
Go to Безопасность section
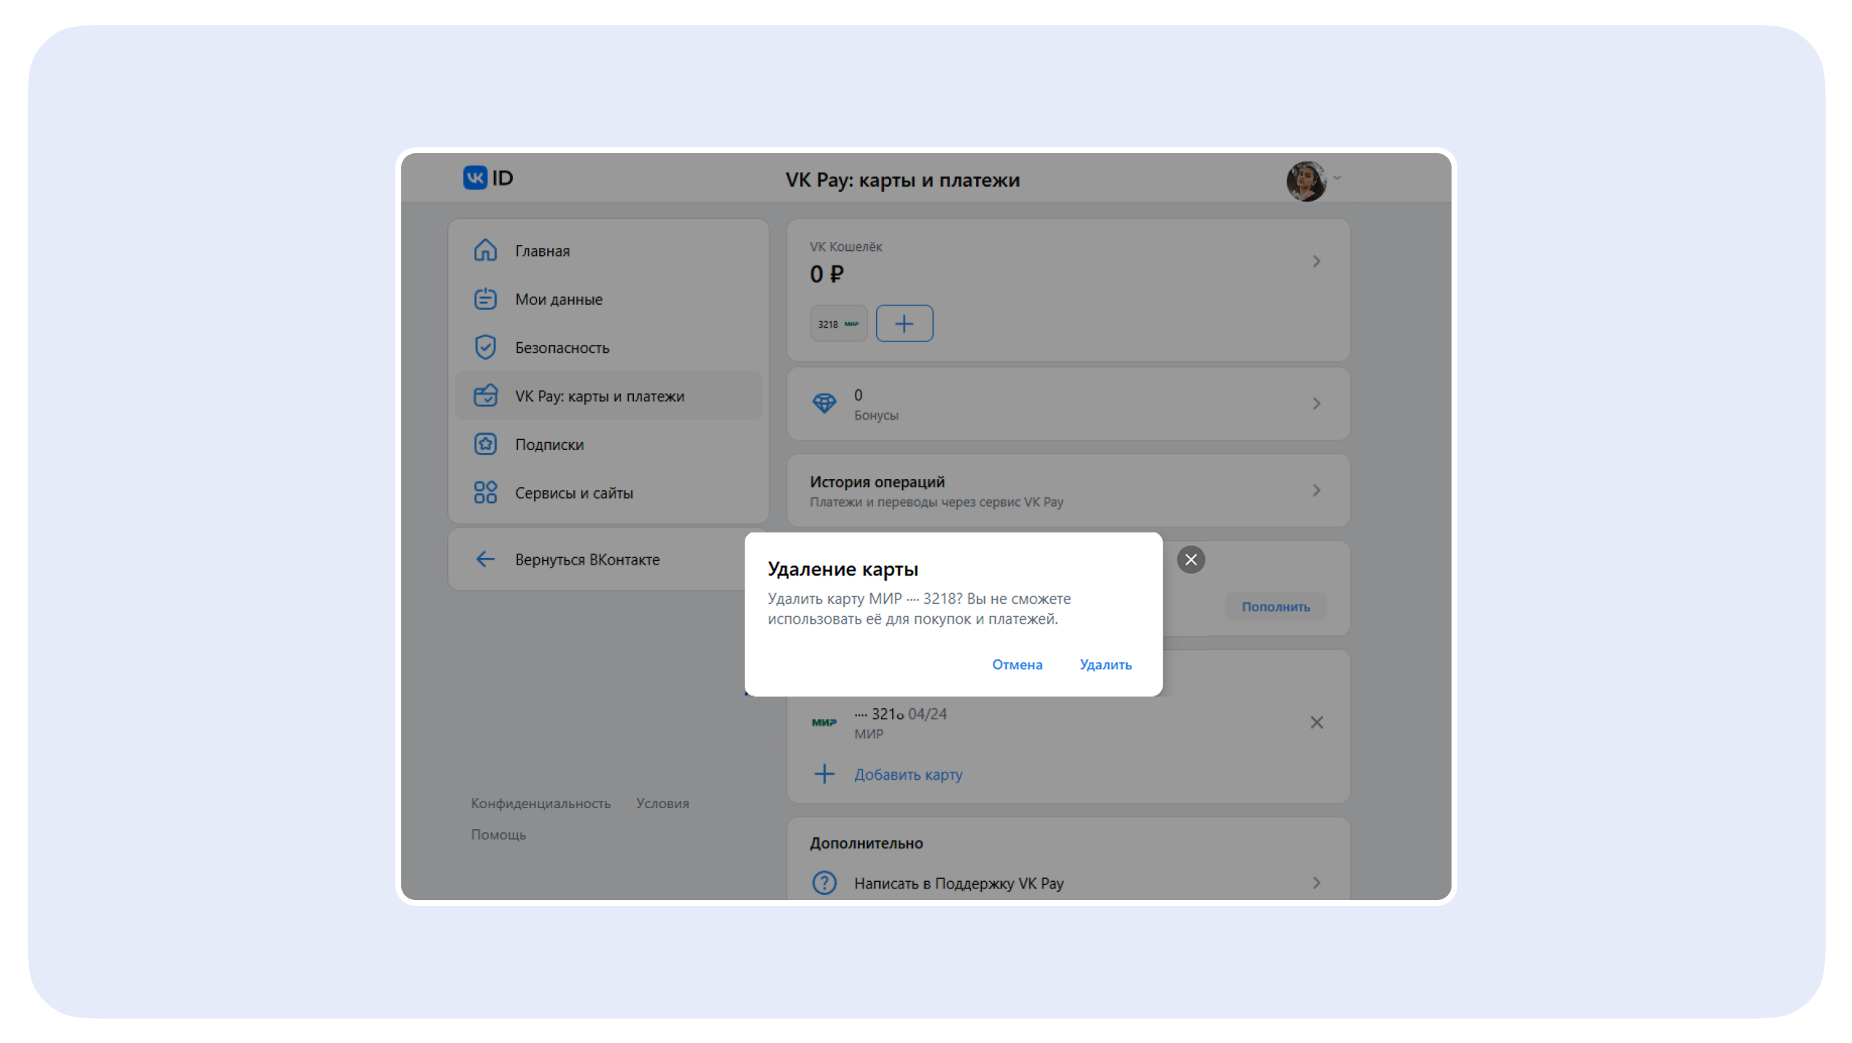point(608,347)
